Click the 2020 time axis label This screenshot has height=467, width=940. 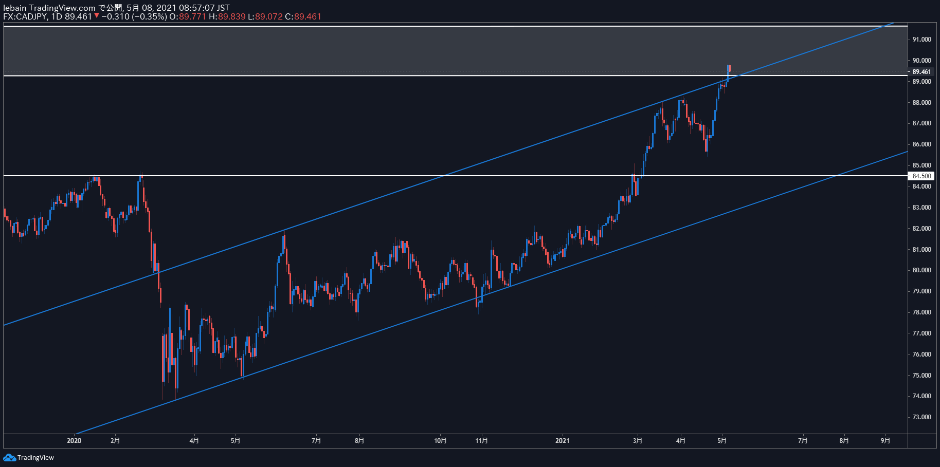coord(74,440)
